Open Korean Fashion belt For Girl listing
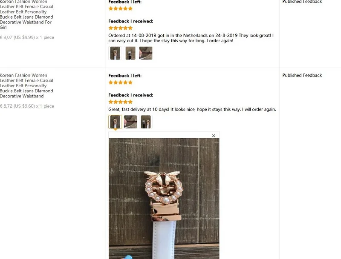The height and width of the screenshot is (259, 341). [x=26, y=14]
